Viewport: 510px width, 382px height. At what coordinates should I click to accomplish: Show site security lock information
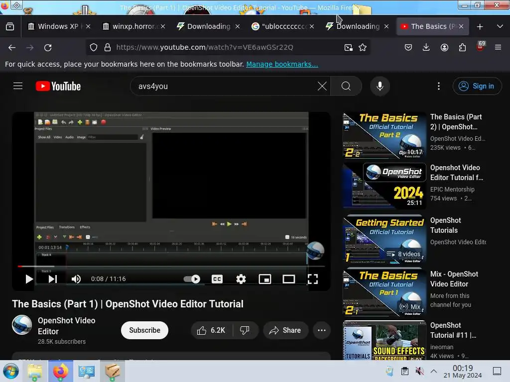click(108, 47)
